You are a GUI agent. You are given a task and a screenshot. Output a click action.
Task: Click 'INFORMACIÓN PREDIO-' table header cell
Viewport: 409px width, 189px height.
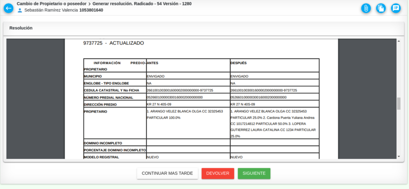(x=115, y=66)
